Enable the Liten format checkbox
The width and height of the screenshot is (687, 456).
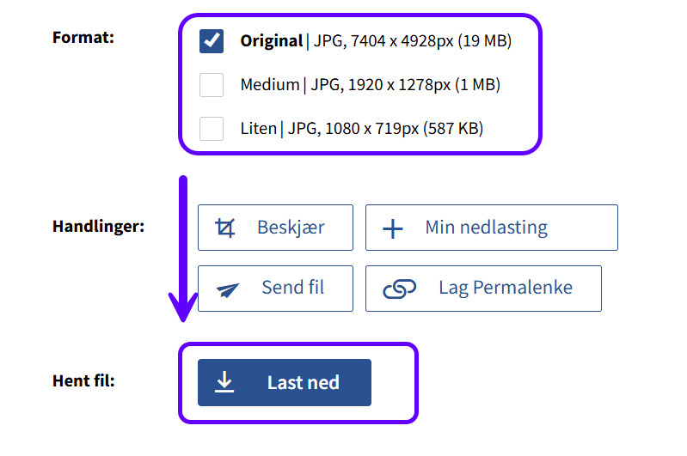pyautogui.click(x=212, y=129)
